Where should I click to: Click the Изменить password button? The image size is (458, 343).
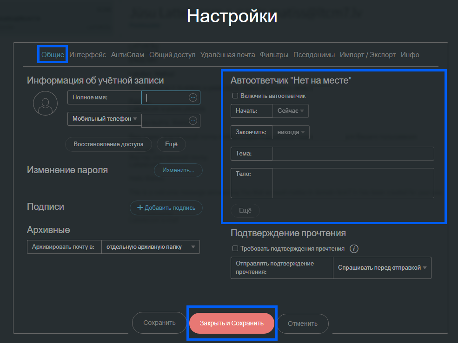(x=178, y=170)
